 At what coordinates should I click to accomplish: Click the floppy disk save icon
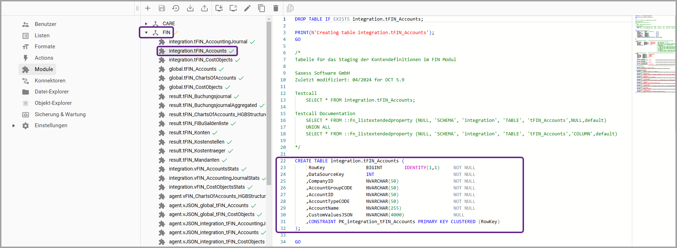(x=162, y=8)
